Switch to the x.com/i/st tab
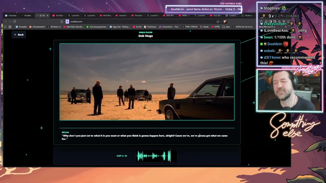Image resolution: width=326 pixels, height=183 pixels. coord(153,16)
